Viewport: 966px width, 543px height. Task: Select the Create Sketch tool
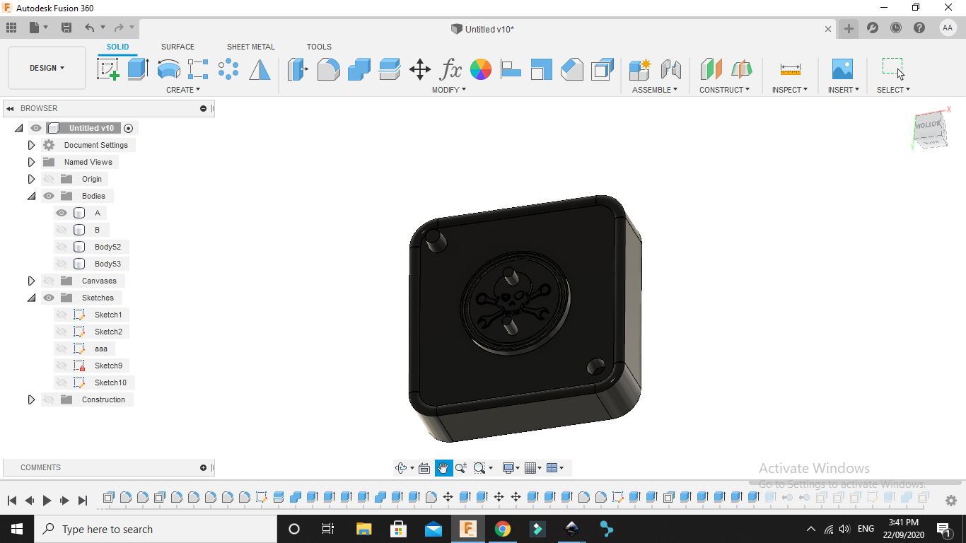point(108,69)
